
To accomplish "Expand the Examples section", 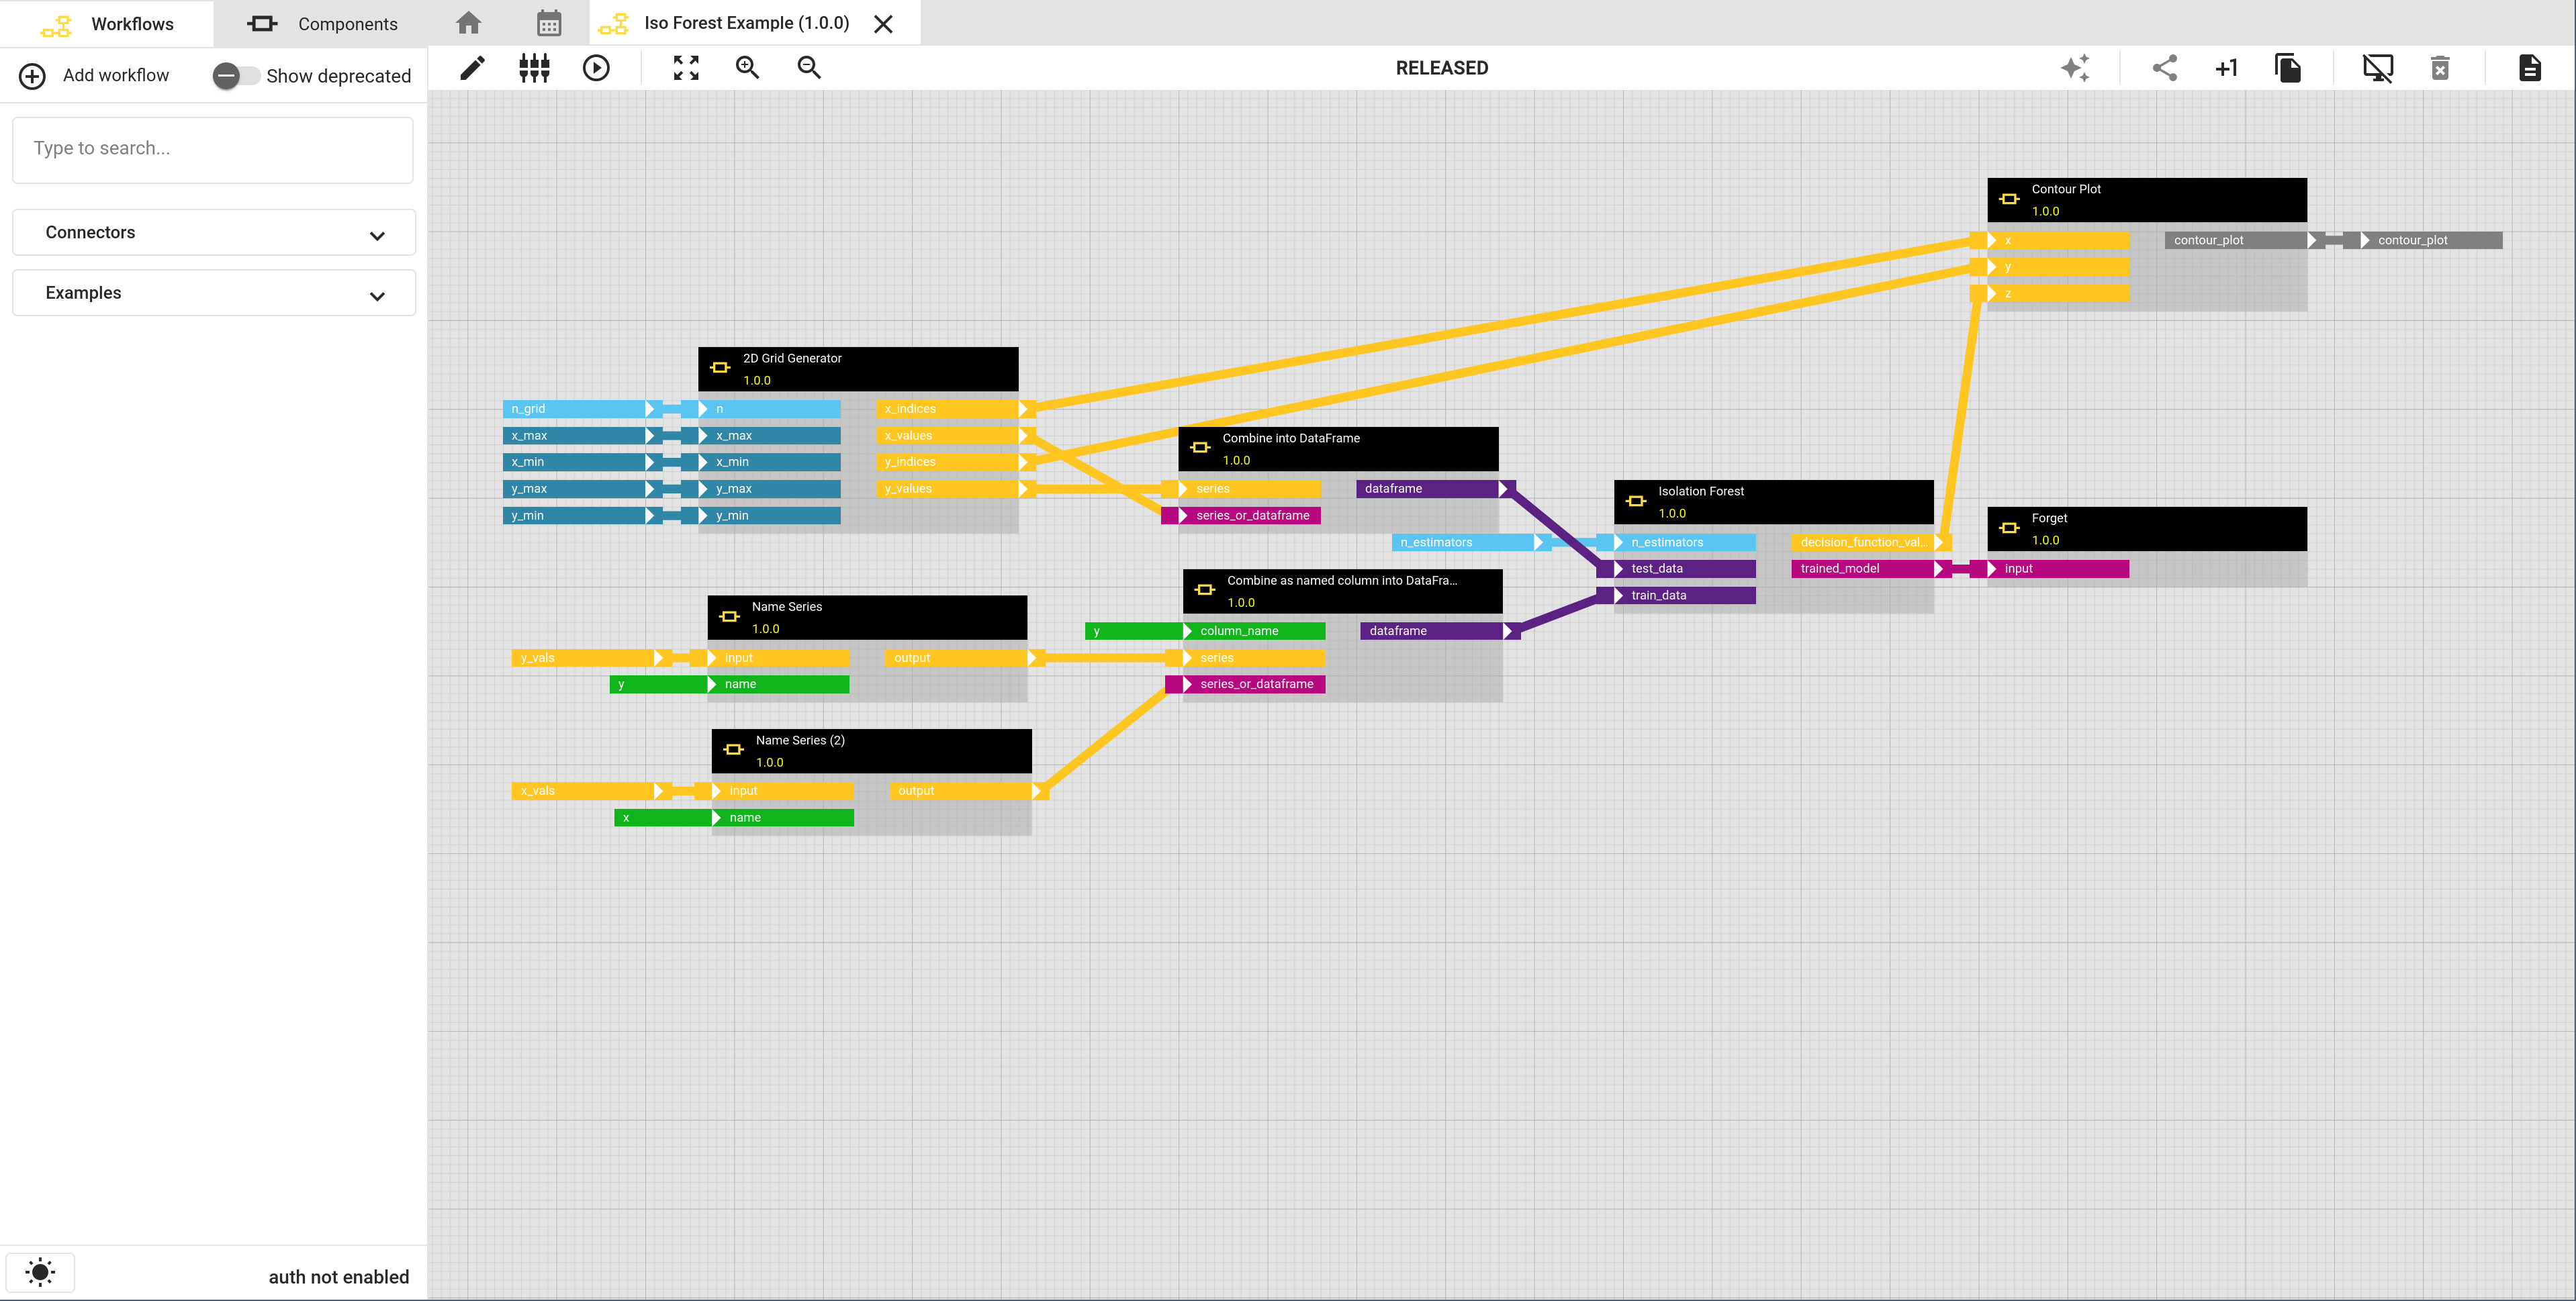I will tap(214, 293).
